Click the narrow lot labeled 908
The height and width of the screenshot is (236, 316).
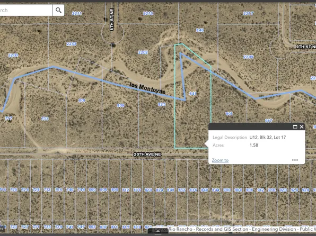[249, 190]
